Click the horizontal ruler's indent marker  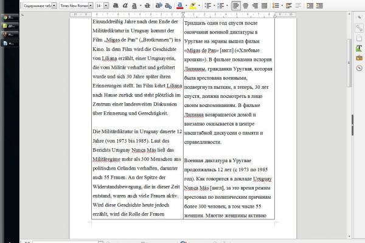click(183, 15)
